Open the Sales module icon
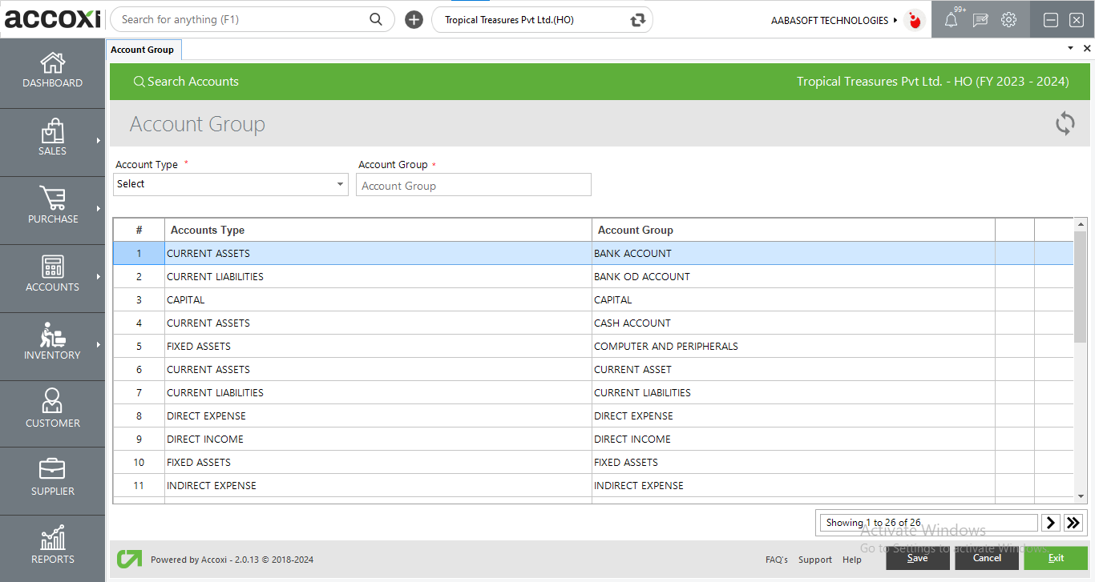This screenshot has height=582, width=1095. click(52, 131)
